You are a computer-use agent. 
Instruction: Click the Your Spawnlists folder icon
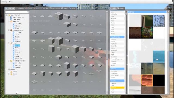9,15
